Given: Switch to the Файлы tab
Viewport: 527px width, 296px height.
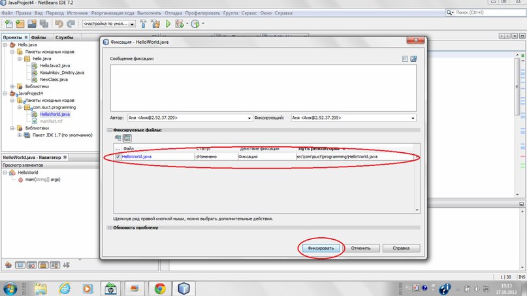Looking at the screenshot, I should pos(39,37).
